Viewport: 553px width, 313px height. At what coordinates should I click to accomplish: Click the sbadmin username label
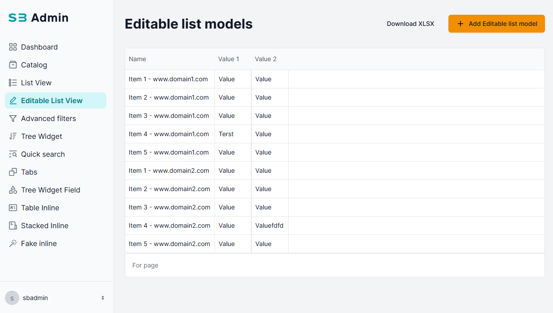tap(35, 298)
